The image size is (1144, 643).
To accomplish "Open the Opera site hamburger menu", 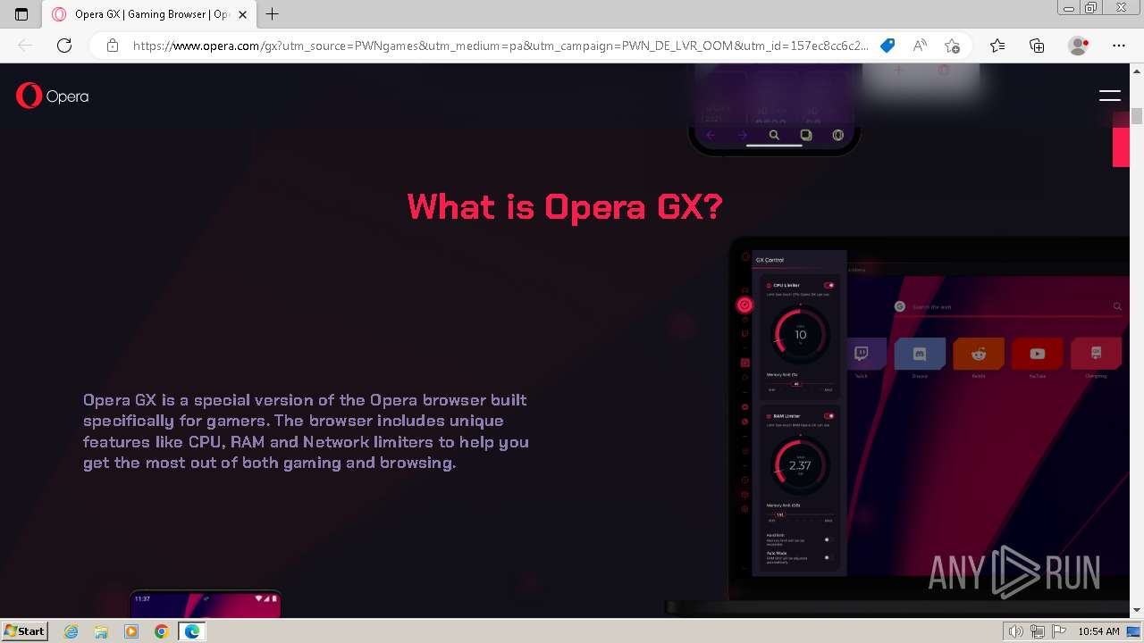I will pos(1110,96).
